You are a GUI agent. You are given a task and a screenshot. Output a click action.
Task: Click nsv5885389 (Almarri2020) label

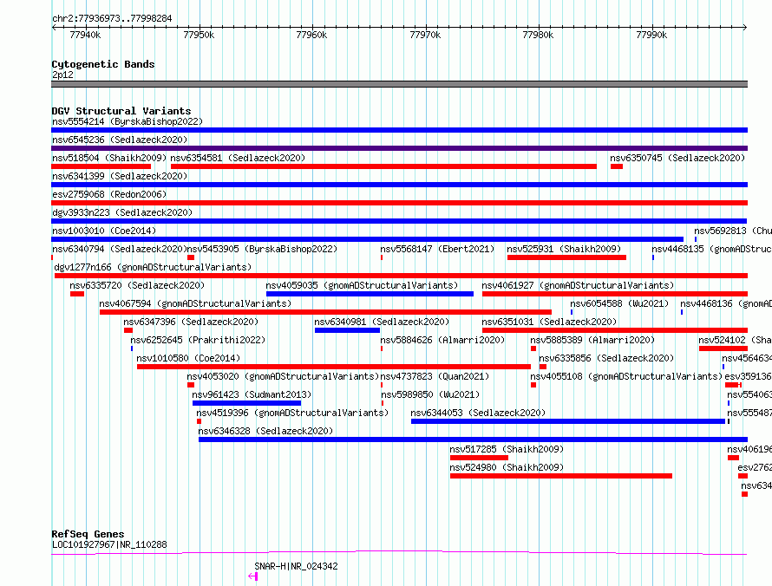[x=592, y=340]
